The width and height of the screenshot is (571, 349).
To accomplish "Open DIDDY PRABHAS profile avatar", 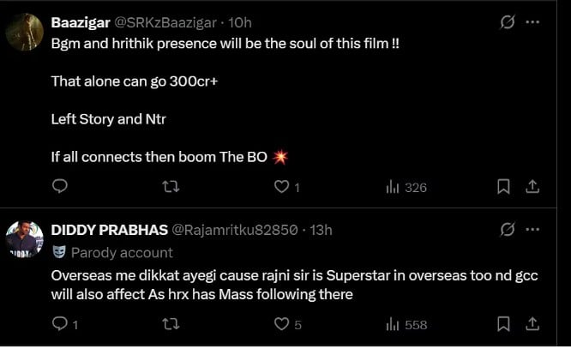I will coord(26,239).
